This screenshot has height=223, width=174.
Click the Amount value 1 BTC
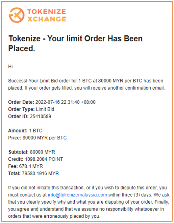pos(36,131)
